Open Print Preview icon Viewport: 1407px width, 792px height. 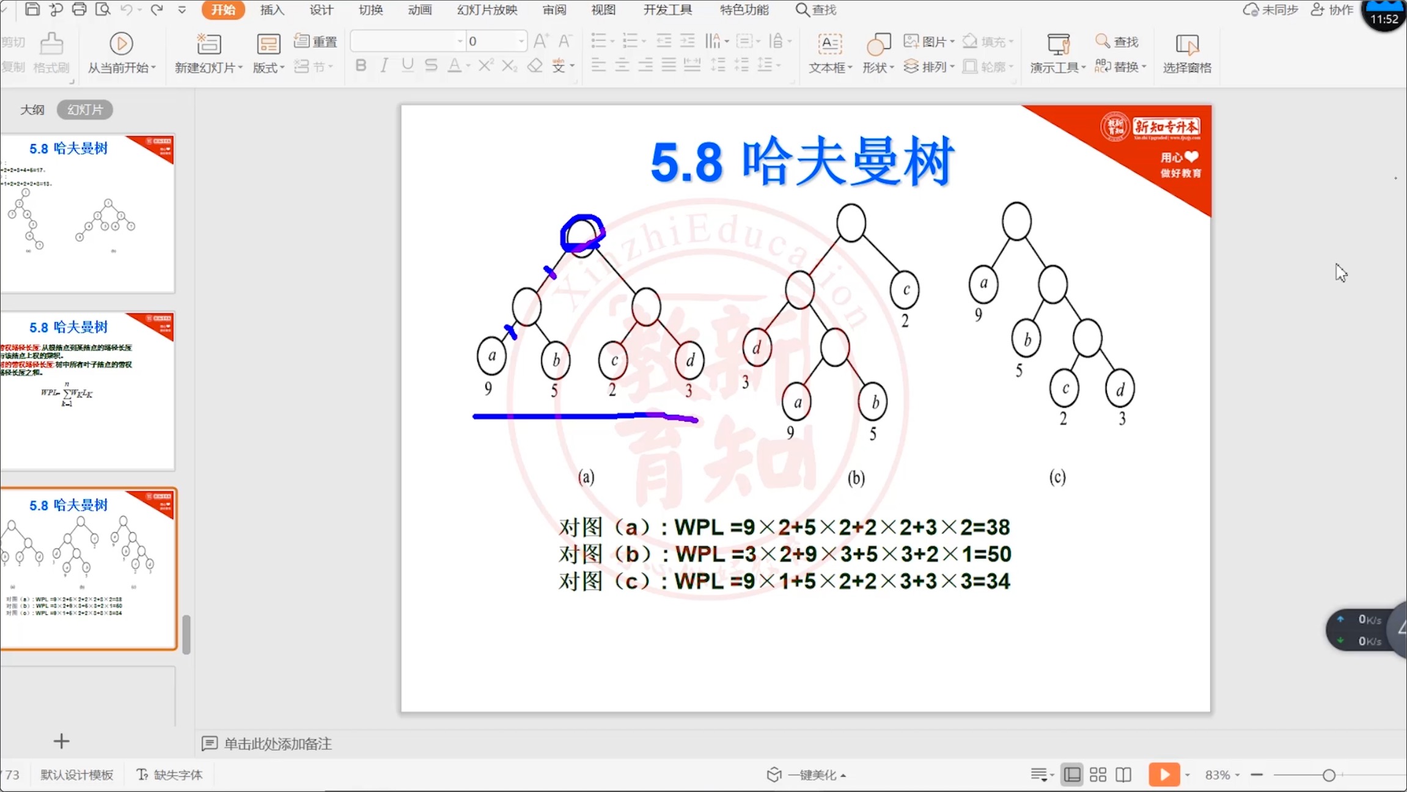pyautogui.click(x=103, y=9)
